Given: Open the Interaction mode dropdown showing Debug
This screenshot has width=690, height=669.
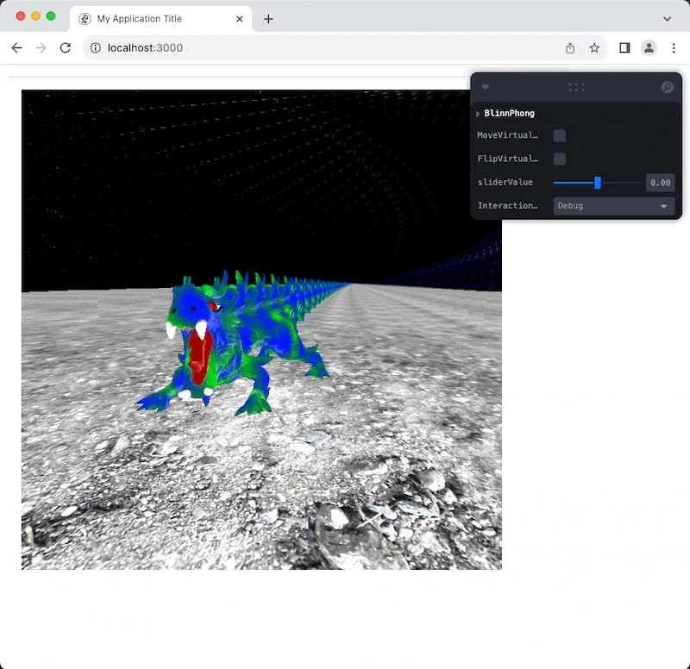Looking at the screenshot, I should [613, 206].
